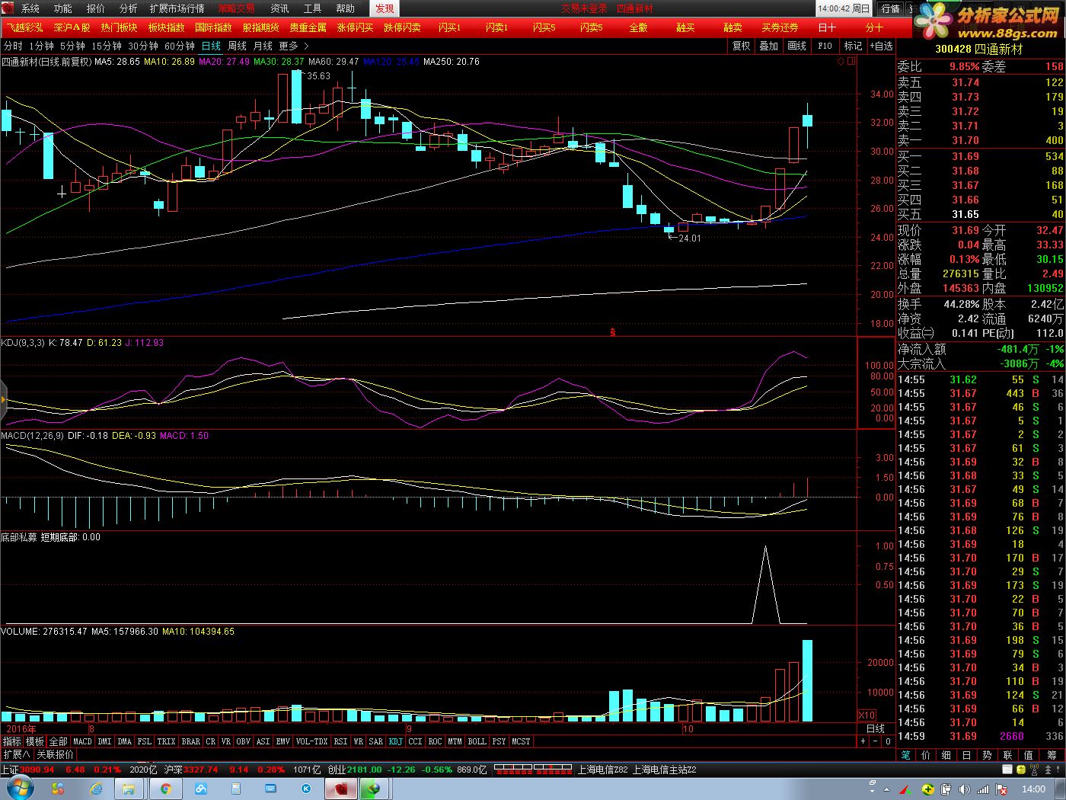Screen dimensions: 1066x800
Task: Select the 价 tab in quote panel
Action: (926, 755)
